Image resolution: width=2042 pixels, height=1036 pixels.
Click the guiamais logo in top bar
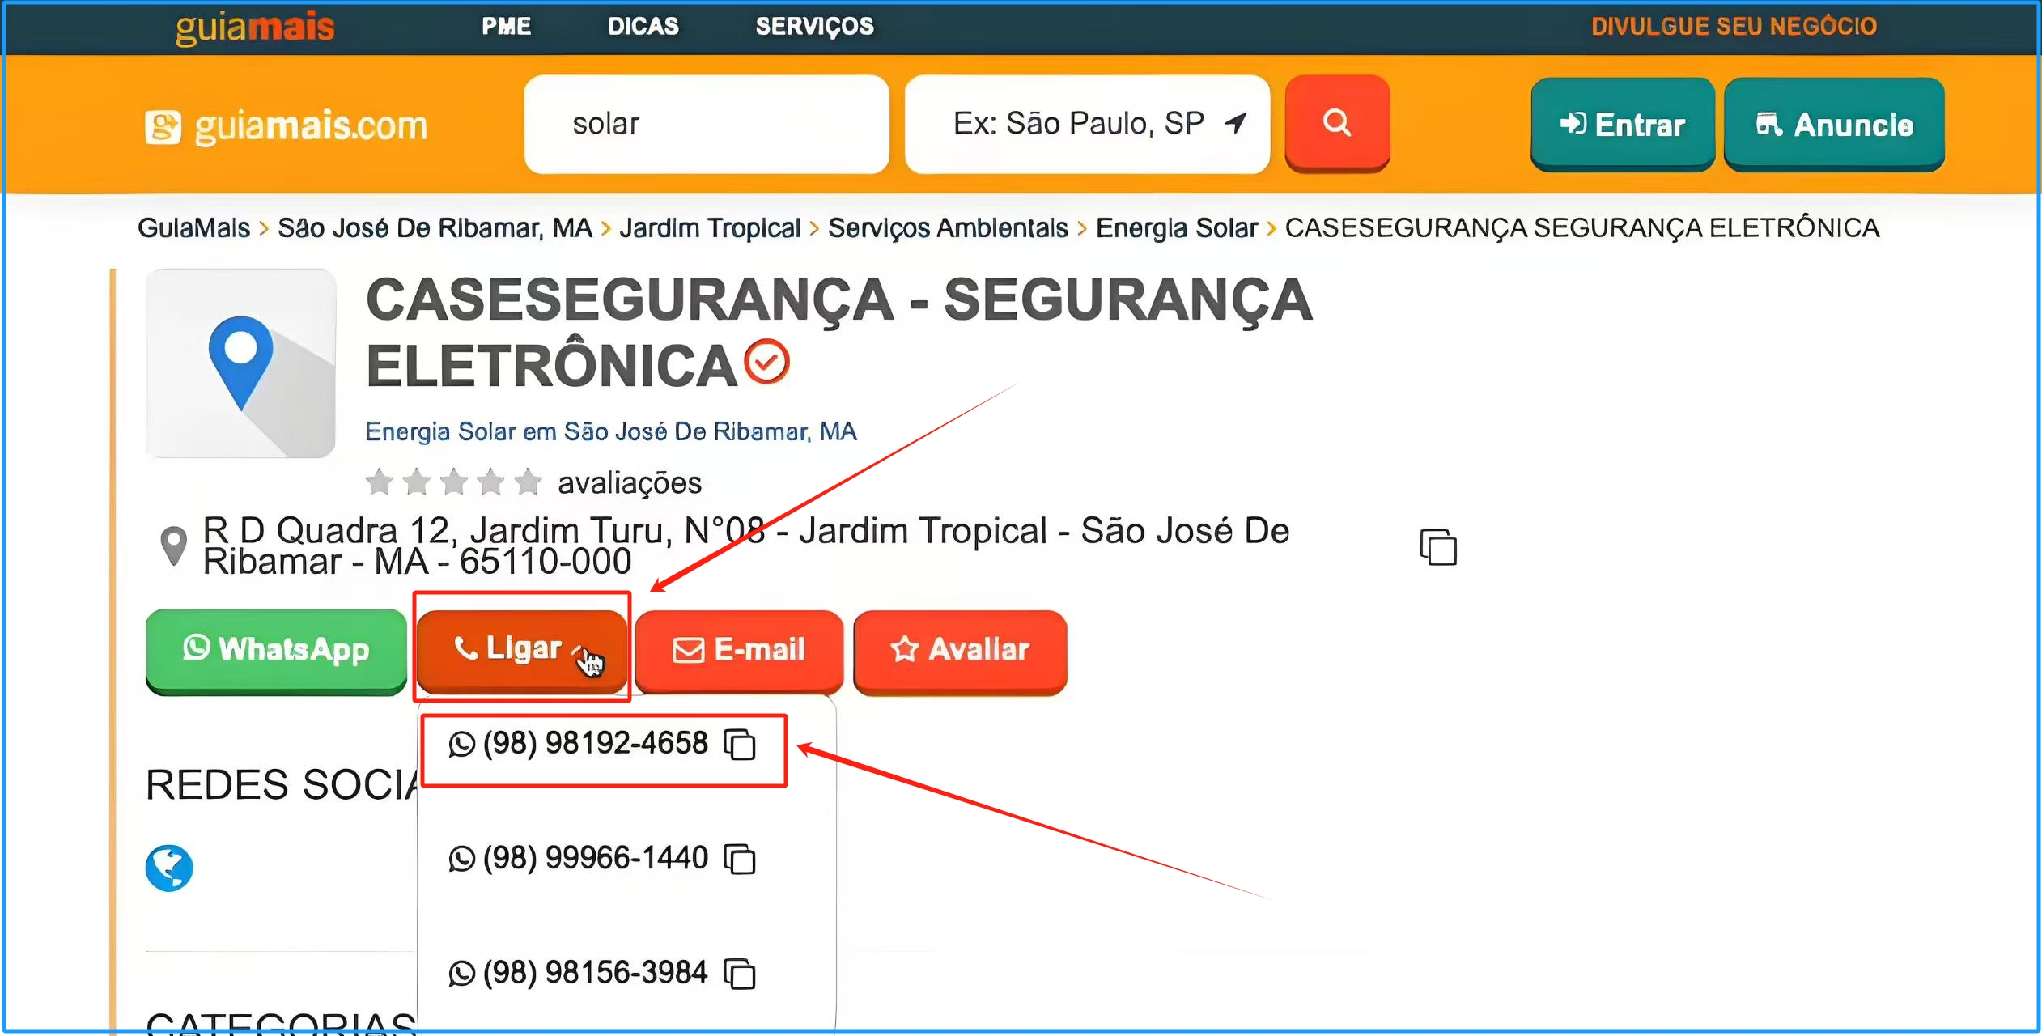point(254,28)
